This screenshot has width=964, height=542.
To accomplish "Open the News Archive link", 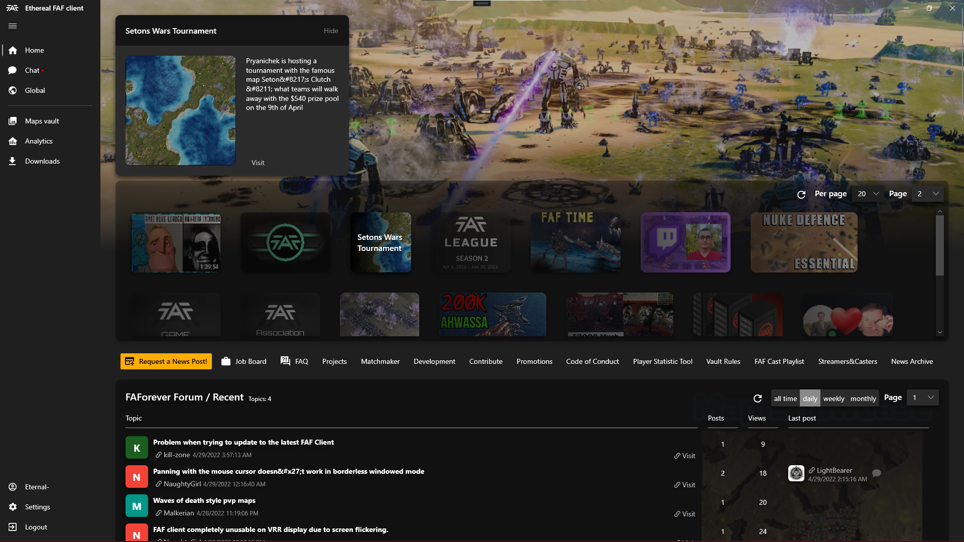I will tap(912, 361).
